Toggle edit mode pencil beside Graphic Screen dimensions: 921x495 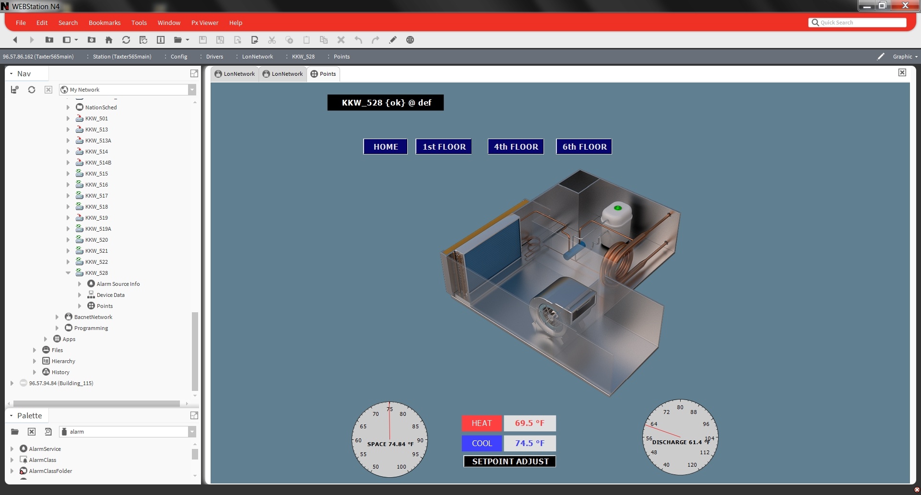(x=881, y=57)
